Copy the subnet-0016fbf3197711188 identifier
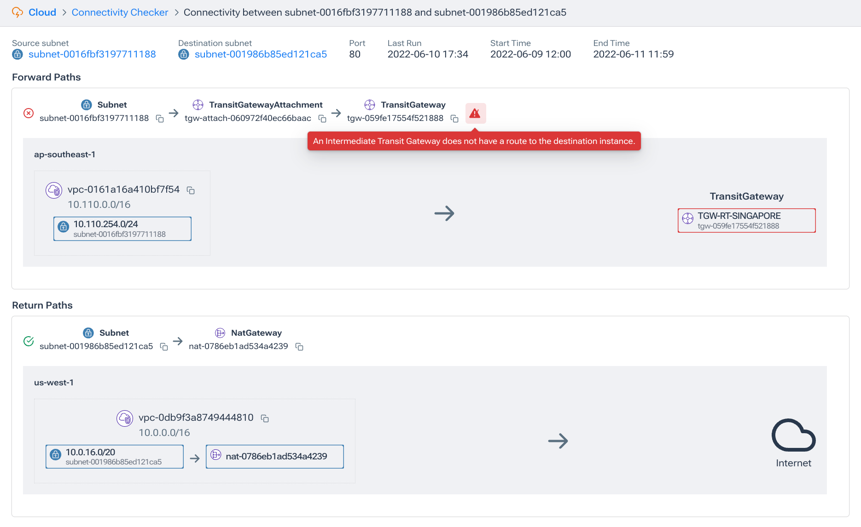The height and width of the screenshot is (527, 861). [160, 119]
